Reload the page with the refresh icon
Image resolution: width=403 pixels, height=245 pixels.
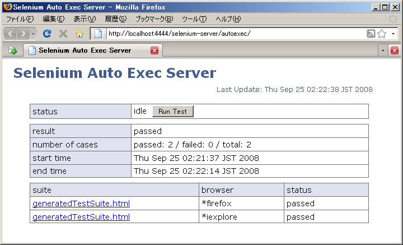click(x=48, y=34)
